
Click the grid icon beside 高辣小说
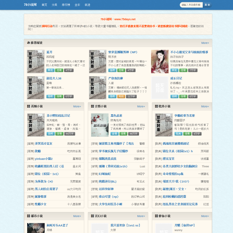[28, 106]
